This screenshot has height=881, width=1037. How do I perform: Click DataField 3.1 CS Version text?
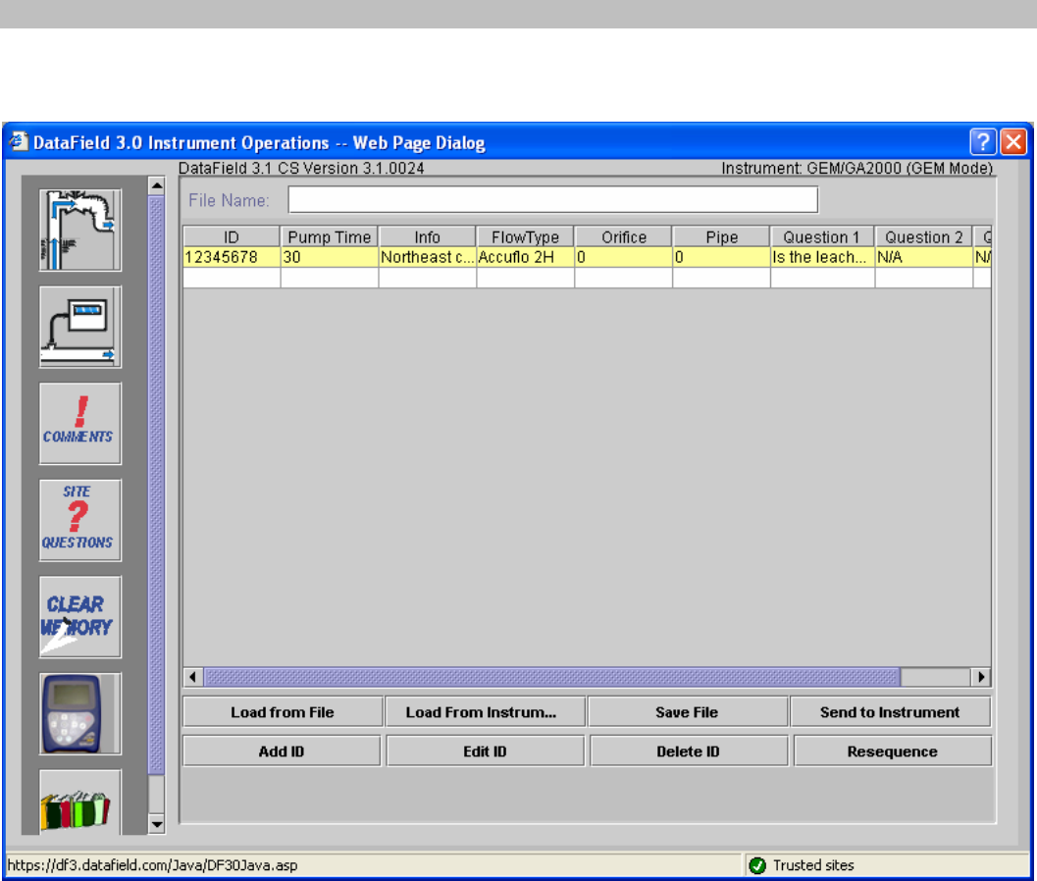click(301, 168)
